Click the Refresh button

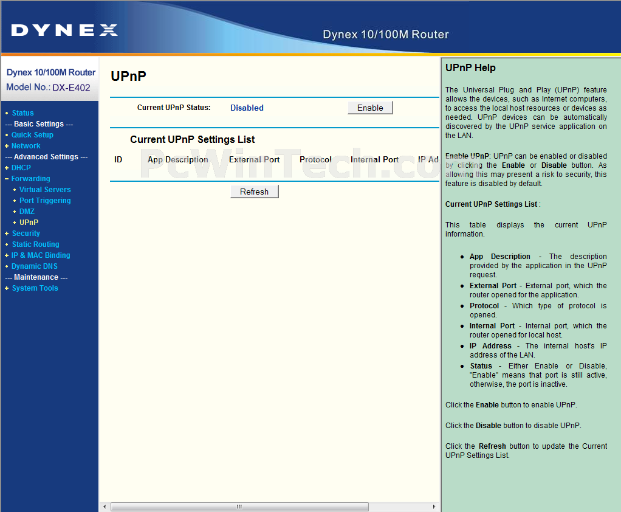coord(254,192)
